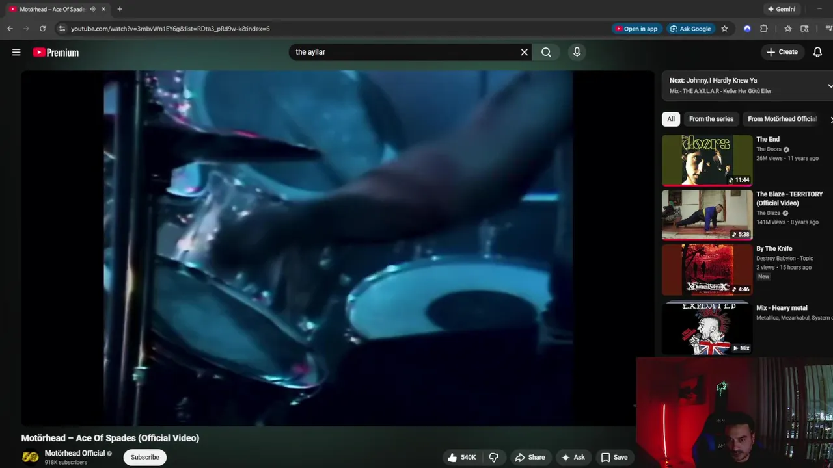Go back with the browser back arrow

click(10, 29)
